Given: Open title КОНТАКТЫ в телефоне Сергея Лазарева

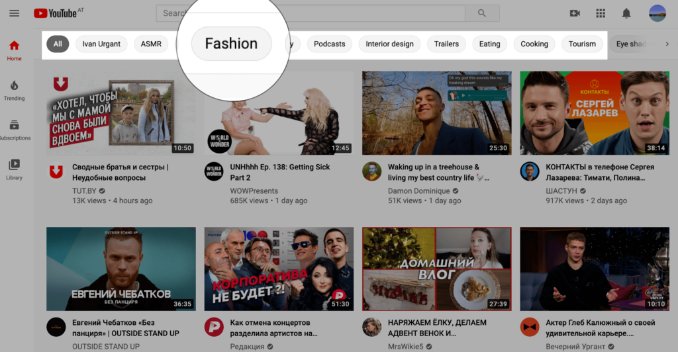Looking at the screenshot, I should [600, 172].
